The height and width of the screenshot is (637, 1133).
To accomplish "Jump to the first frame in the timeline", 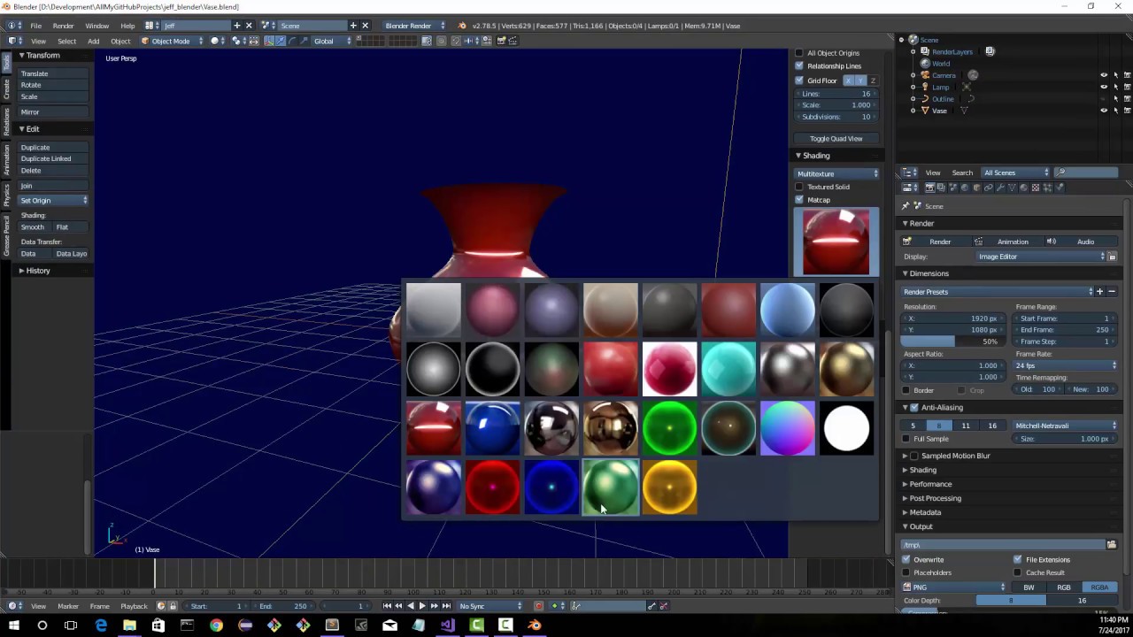I will [x=387, y=606].
